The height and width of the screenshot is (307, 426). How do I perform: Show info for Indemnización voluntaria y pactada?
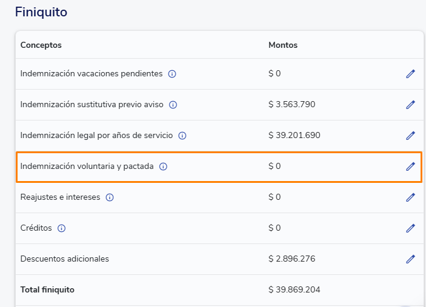[x=163, y=167]
